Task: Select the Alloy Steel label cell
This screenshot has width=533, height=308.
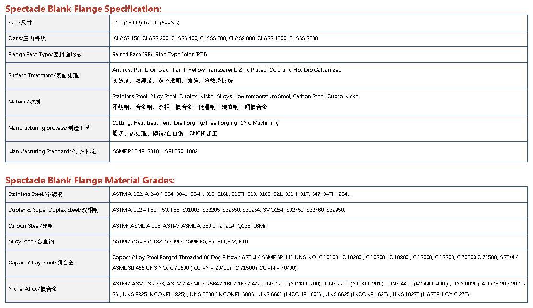Action: pyautogui.click(x=58, y=242)
